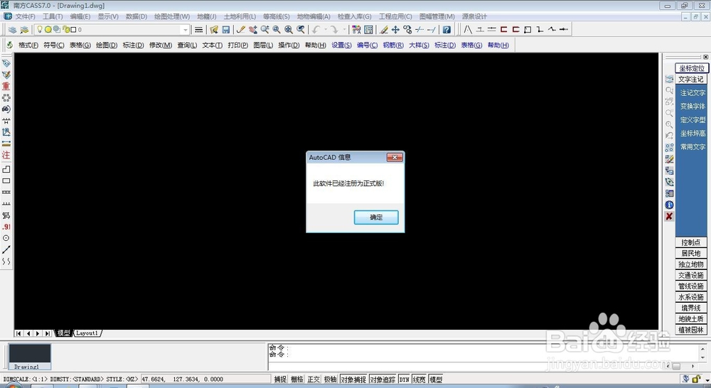Open the 文件(F) menu
Viewport: 711px width, 388px height.
[25, 16]
